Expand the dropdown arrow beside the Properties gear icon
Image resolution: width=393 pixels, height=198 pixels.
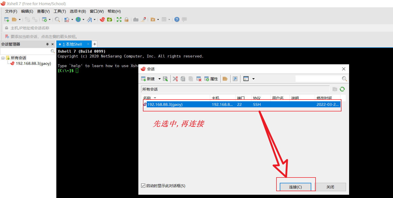pyautogui.click(x=50, y=19)
